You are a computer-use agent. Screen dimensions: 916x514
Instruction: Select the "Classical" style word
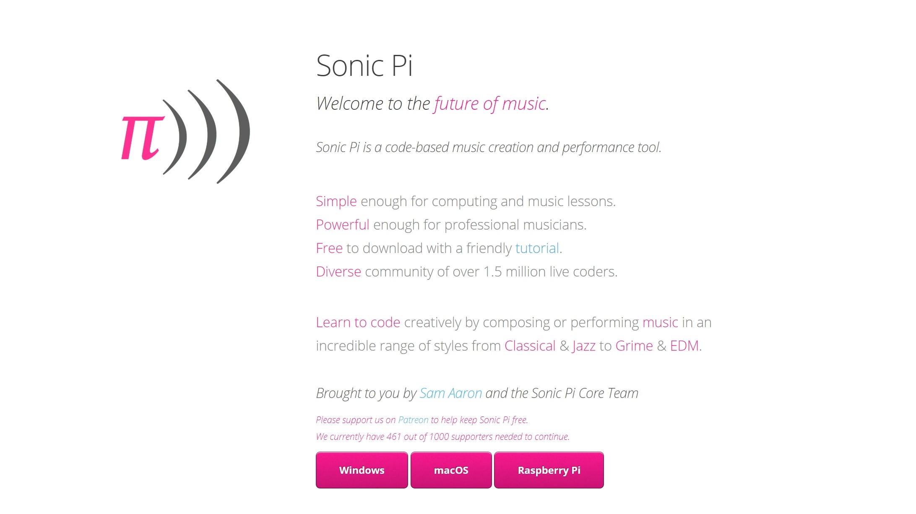[x=530, y=346]
